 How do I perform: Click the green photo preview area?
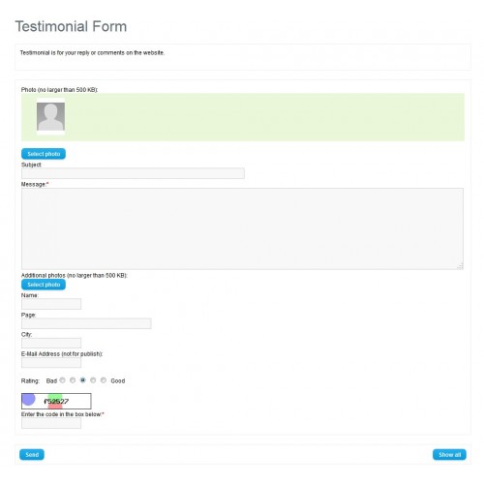(243, 117)
